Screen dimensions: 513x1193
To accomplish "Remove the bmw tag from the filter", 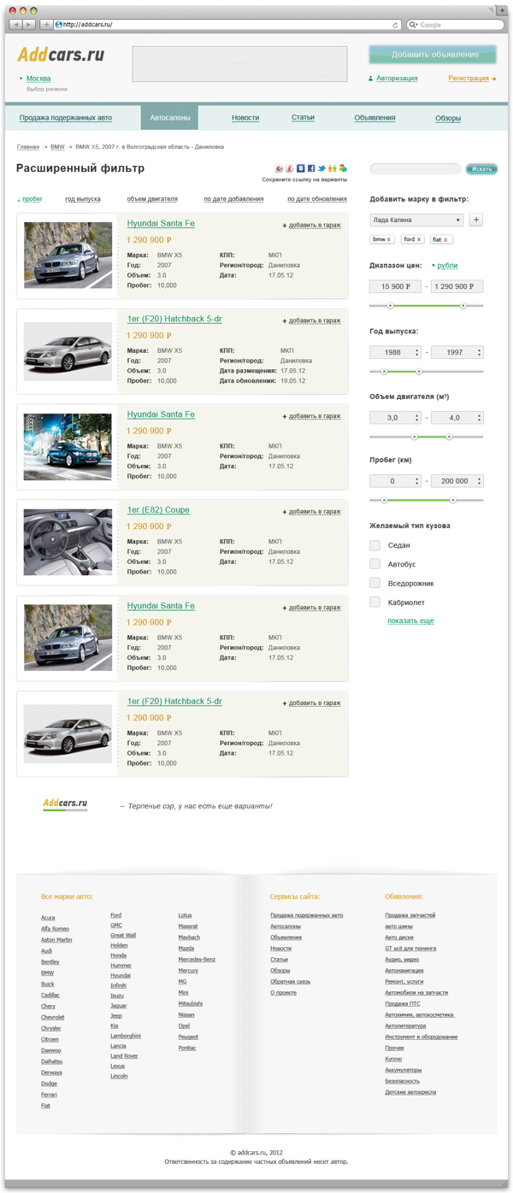I will 389,240.
